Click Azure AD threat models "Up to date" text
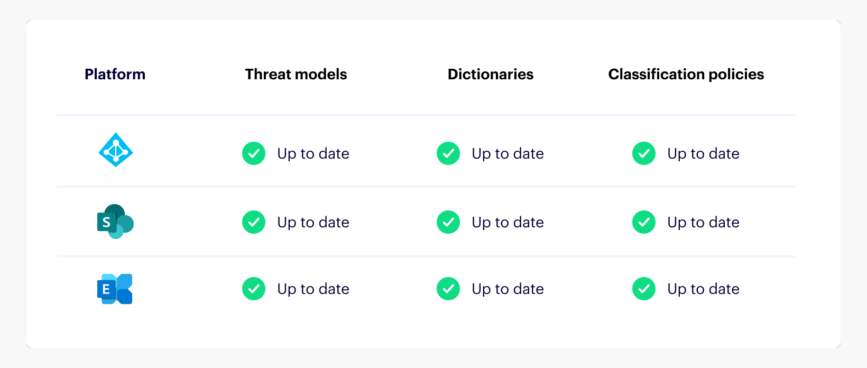The image size is (867, 368). [x=313, y=153]
